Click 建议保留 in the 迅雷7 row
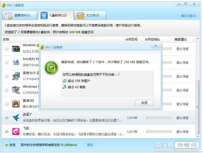Image resolution: width=203 pixels, height=153 pixels. 182,118
